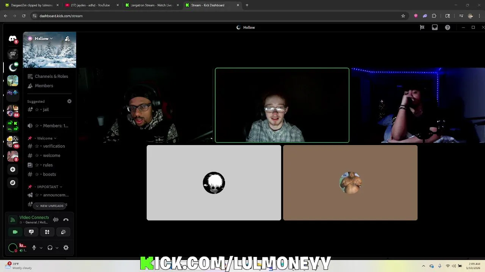The width and height of the screenshot is (485, 272).
Task: Select the brown avatar participant tile
Action: pos(350,182)
